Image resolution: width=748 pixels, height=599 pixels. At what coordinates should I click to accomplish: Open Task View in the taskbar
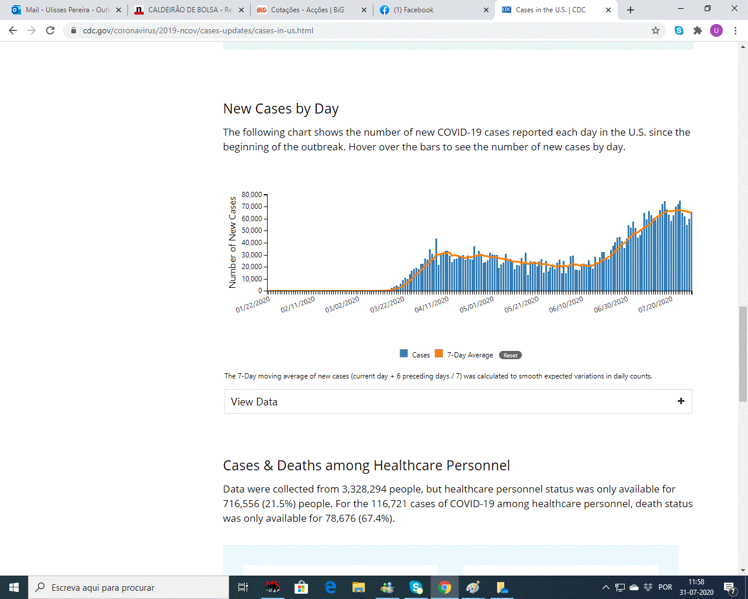(243, 587)
